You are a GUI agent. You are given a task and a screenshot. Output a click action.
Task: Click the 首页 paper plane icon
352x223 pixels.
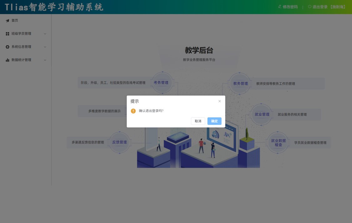coord(8,21)
